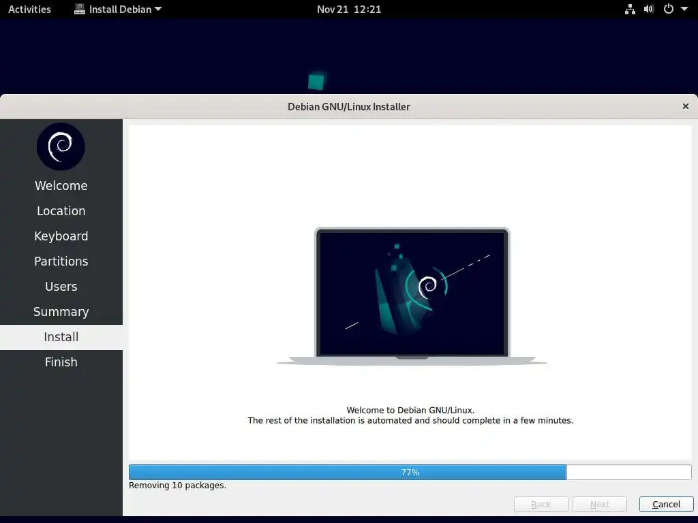Image resolution: width=698 pixels, height=523 pixels.
Task: Click the 'Removing 10 packages.' status text
Action: (x=177, y=486)
